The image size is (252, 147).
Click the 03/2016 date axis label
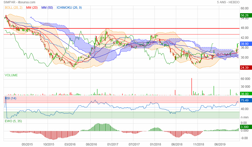(70, 144)
